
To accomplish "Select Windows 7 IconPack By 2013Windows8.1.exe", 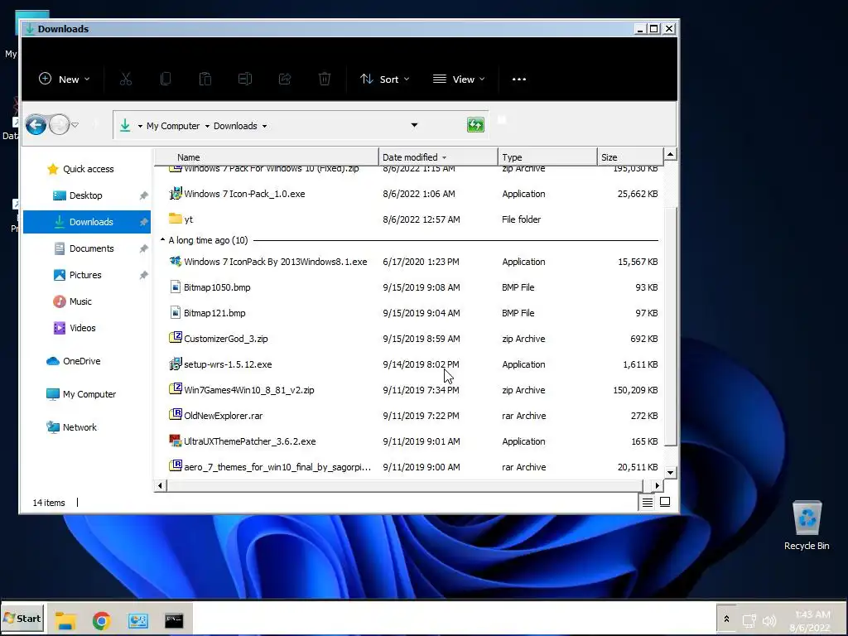I will (275, 261).
